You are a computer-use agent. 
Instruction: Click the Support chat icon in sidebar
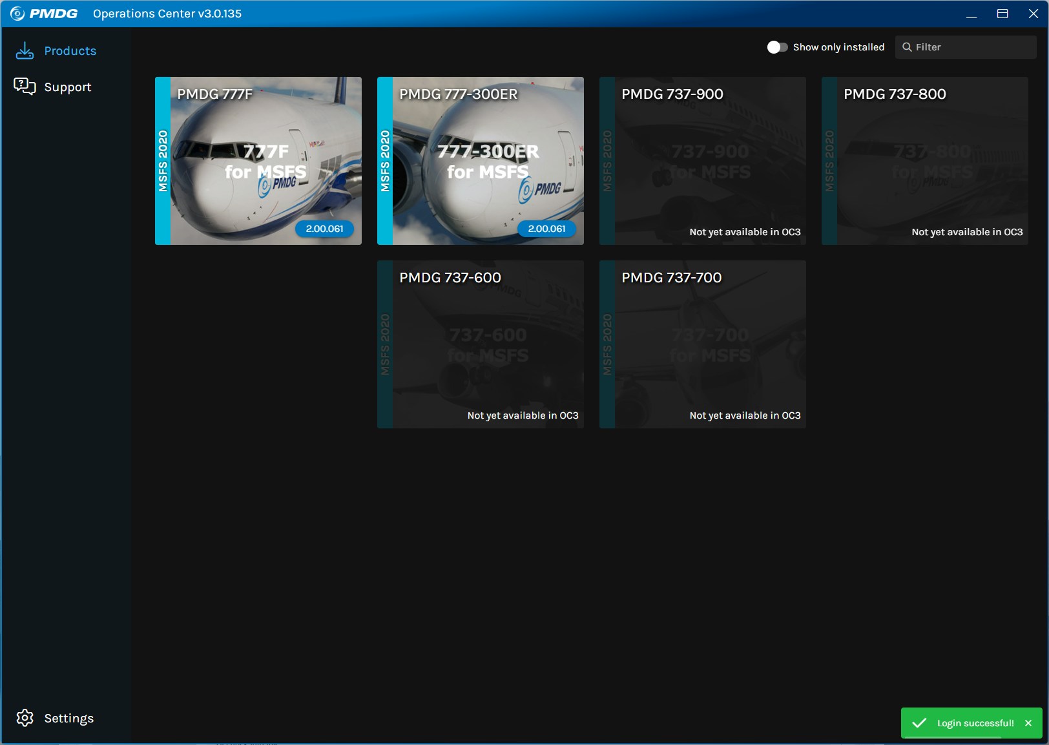(x=25, y=87)
